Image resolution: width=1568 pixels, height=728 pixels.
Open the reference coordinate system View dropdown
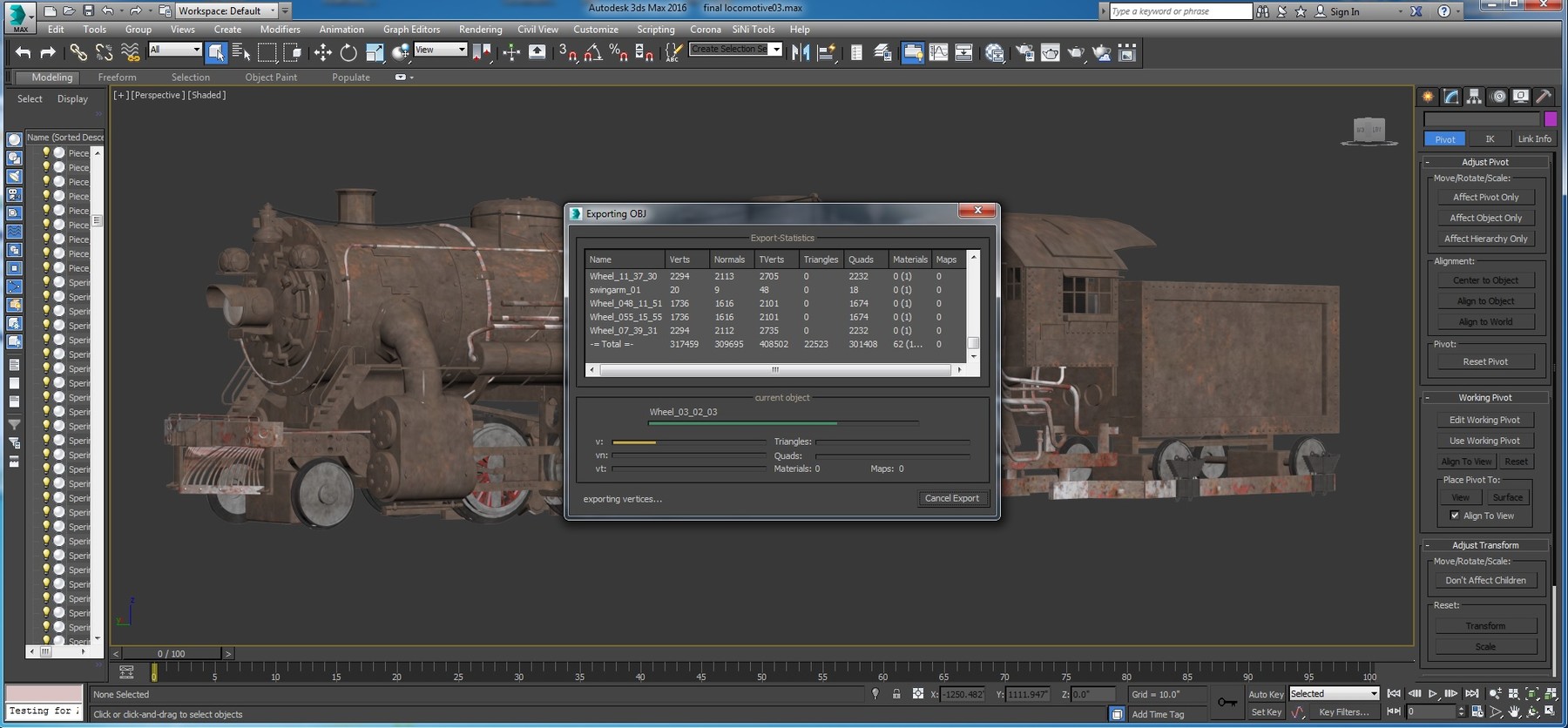[440, 50]
